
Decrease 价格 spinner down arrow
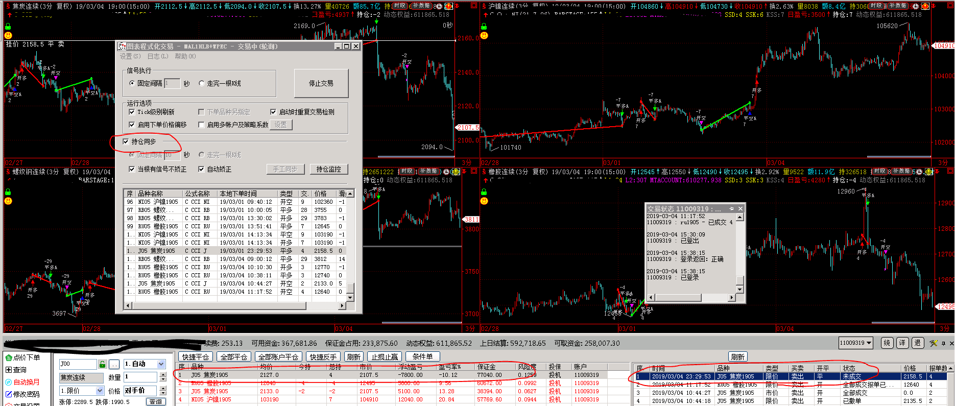click(x=163, y=393)
